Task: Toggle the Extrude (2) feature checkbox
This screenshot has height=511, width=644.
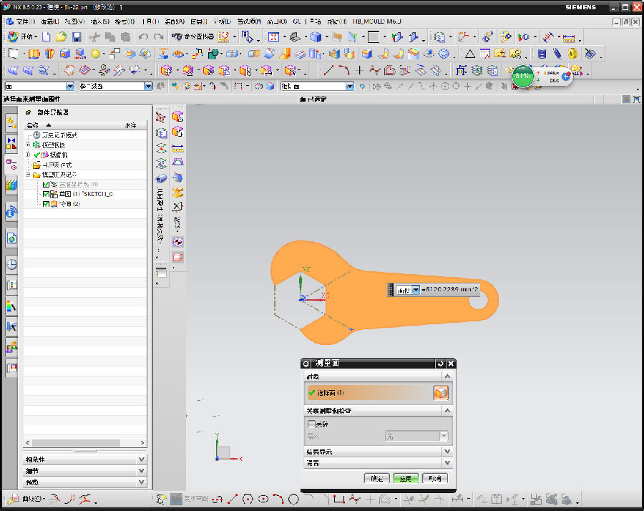Action: point(46,204)
